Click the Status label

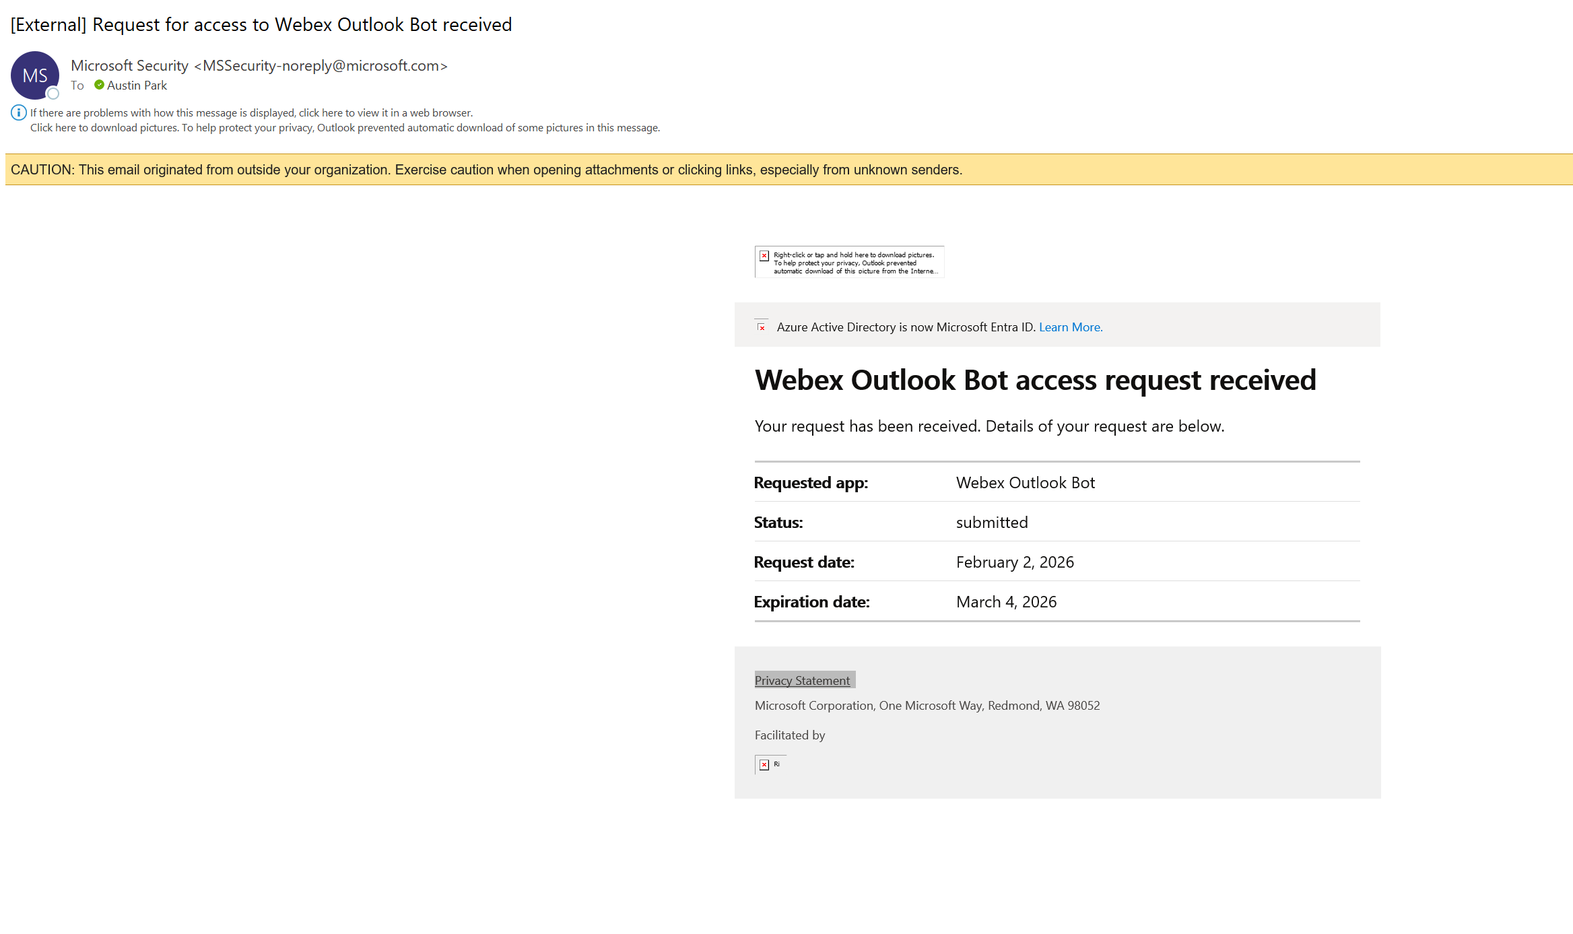778,523
